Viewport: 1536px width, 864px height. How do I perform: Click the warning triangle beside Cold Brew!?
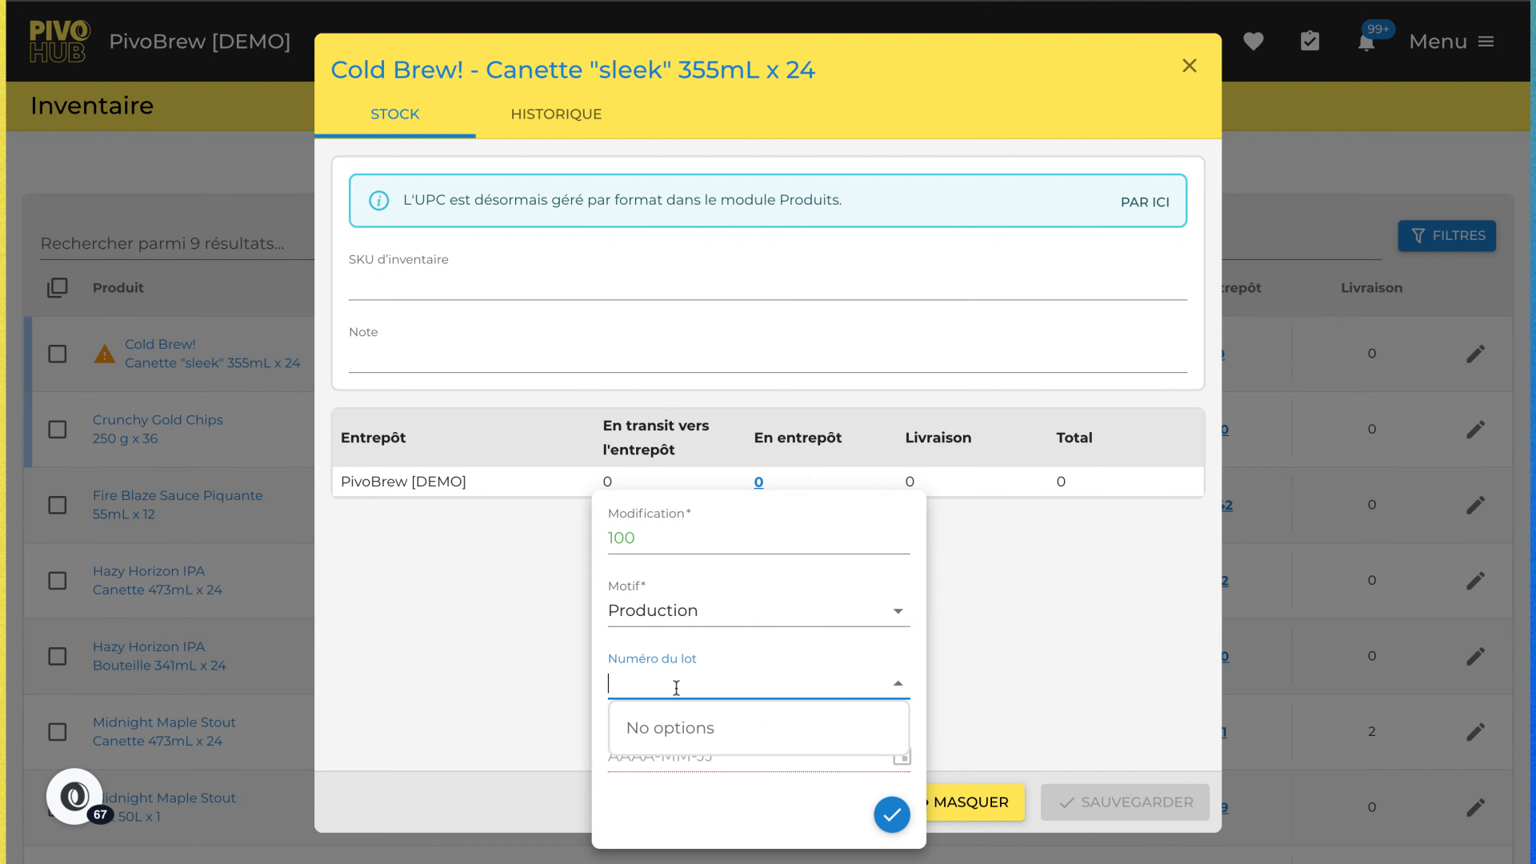point(105,354)
